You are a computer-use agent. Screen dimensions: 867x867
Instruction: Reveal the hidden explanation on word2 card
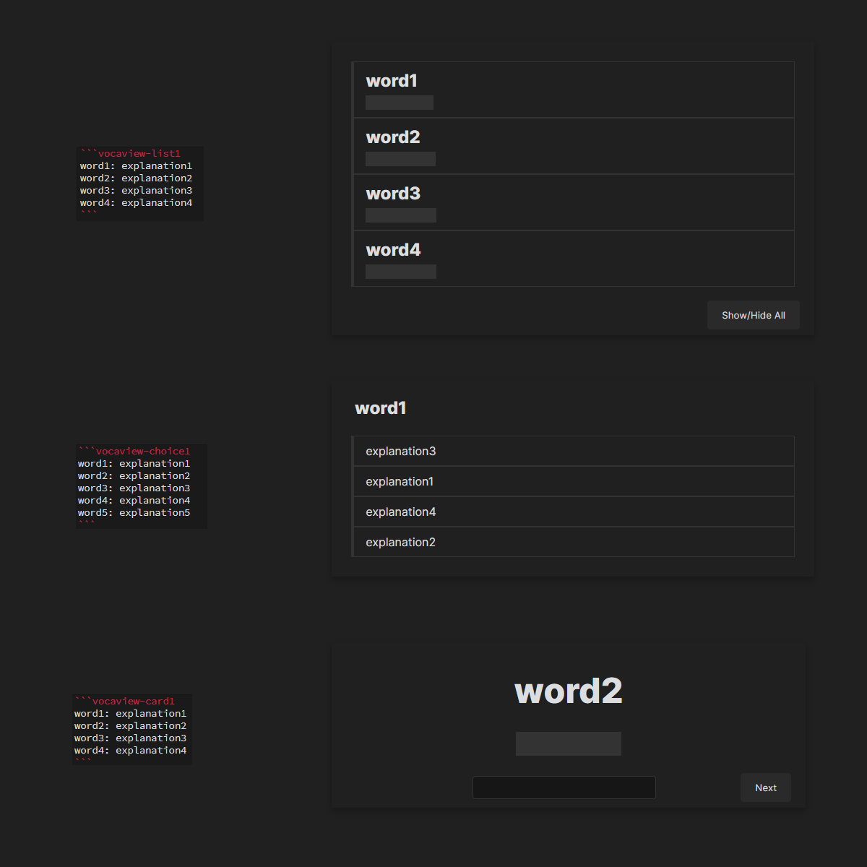(x=569, y=743)
